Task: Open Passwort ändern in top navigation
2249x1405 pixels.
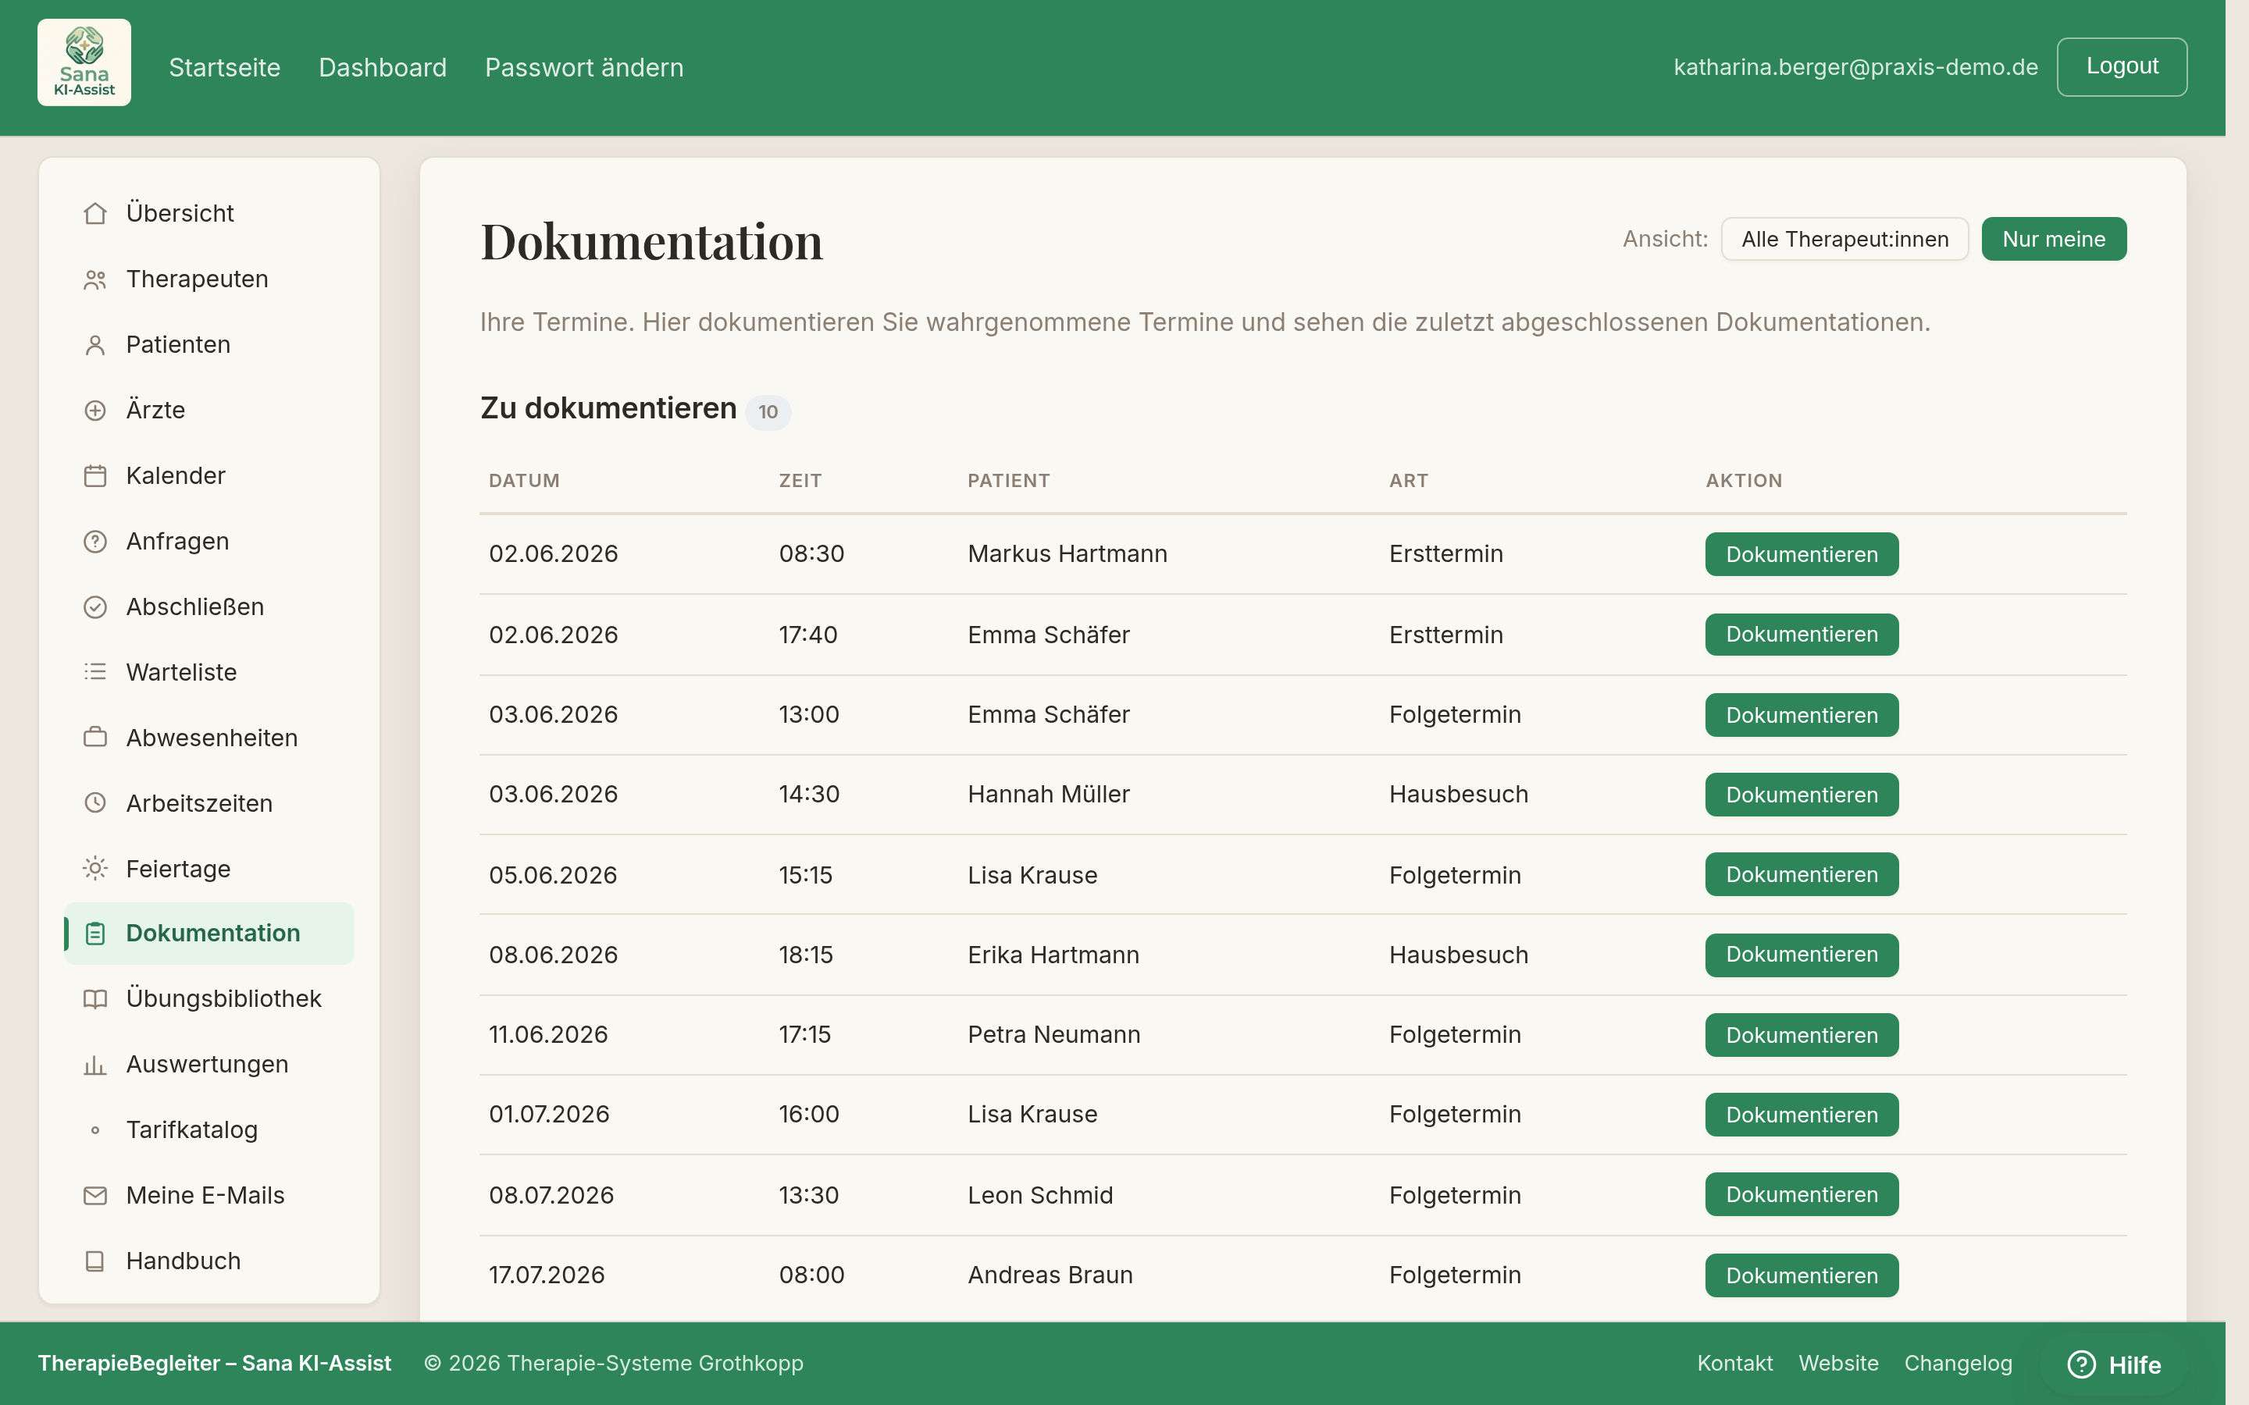Action: (583, 68)
